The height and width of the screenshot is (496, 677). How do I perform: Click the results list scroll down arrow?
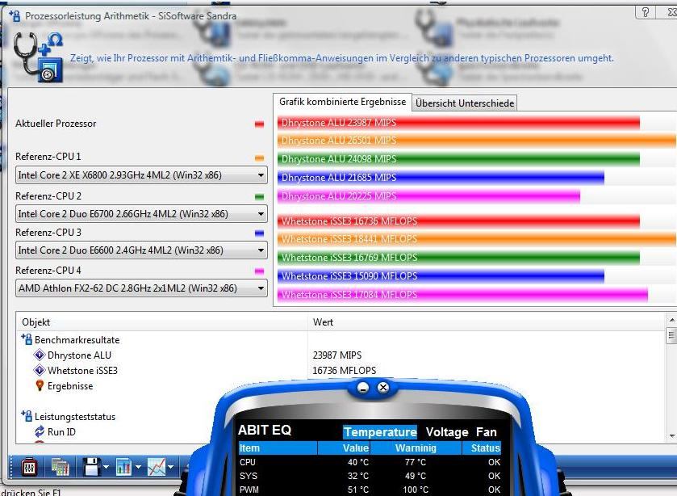[x=672, y=436]
